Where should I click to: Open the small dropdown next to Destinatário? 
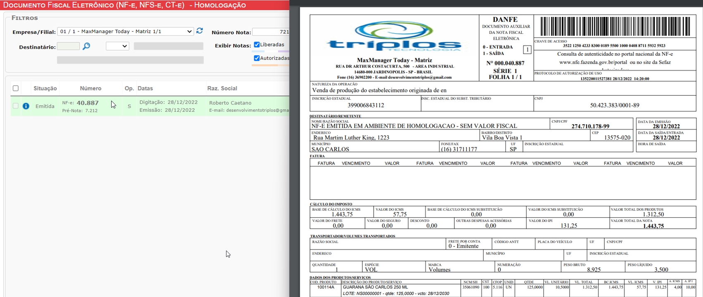[x=117, y=46]
